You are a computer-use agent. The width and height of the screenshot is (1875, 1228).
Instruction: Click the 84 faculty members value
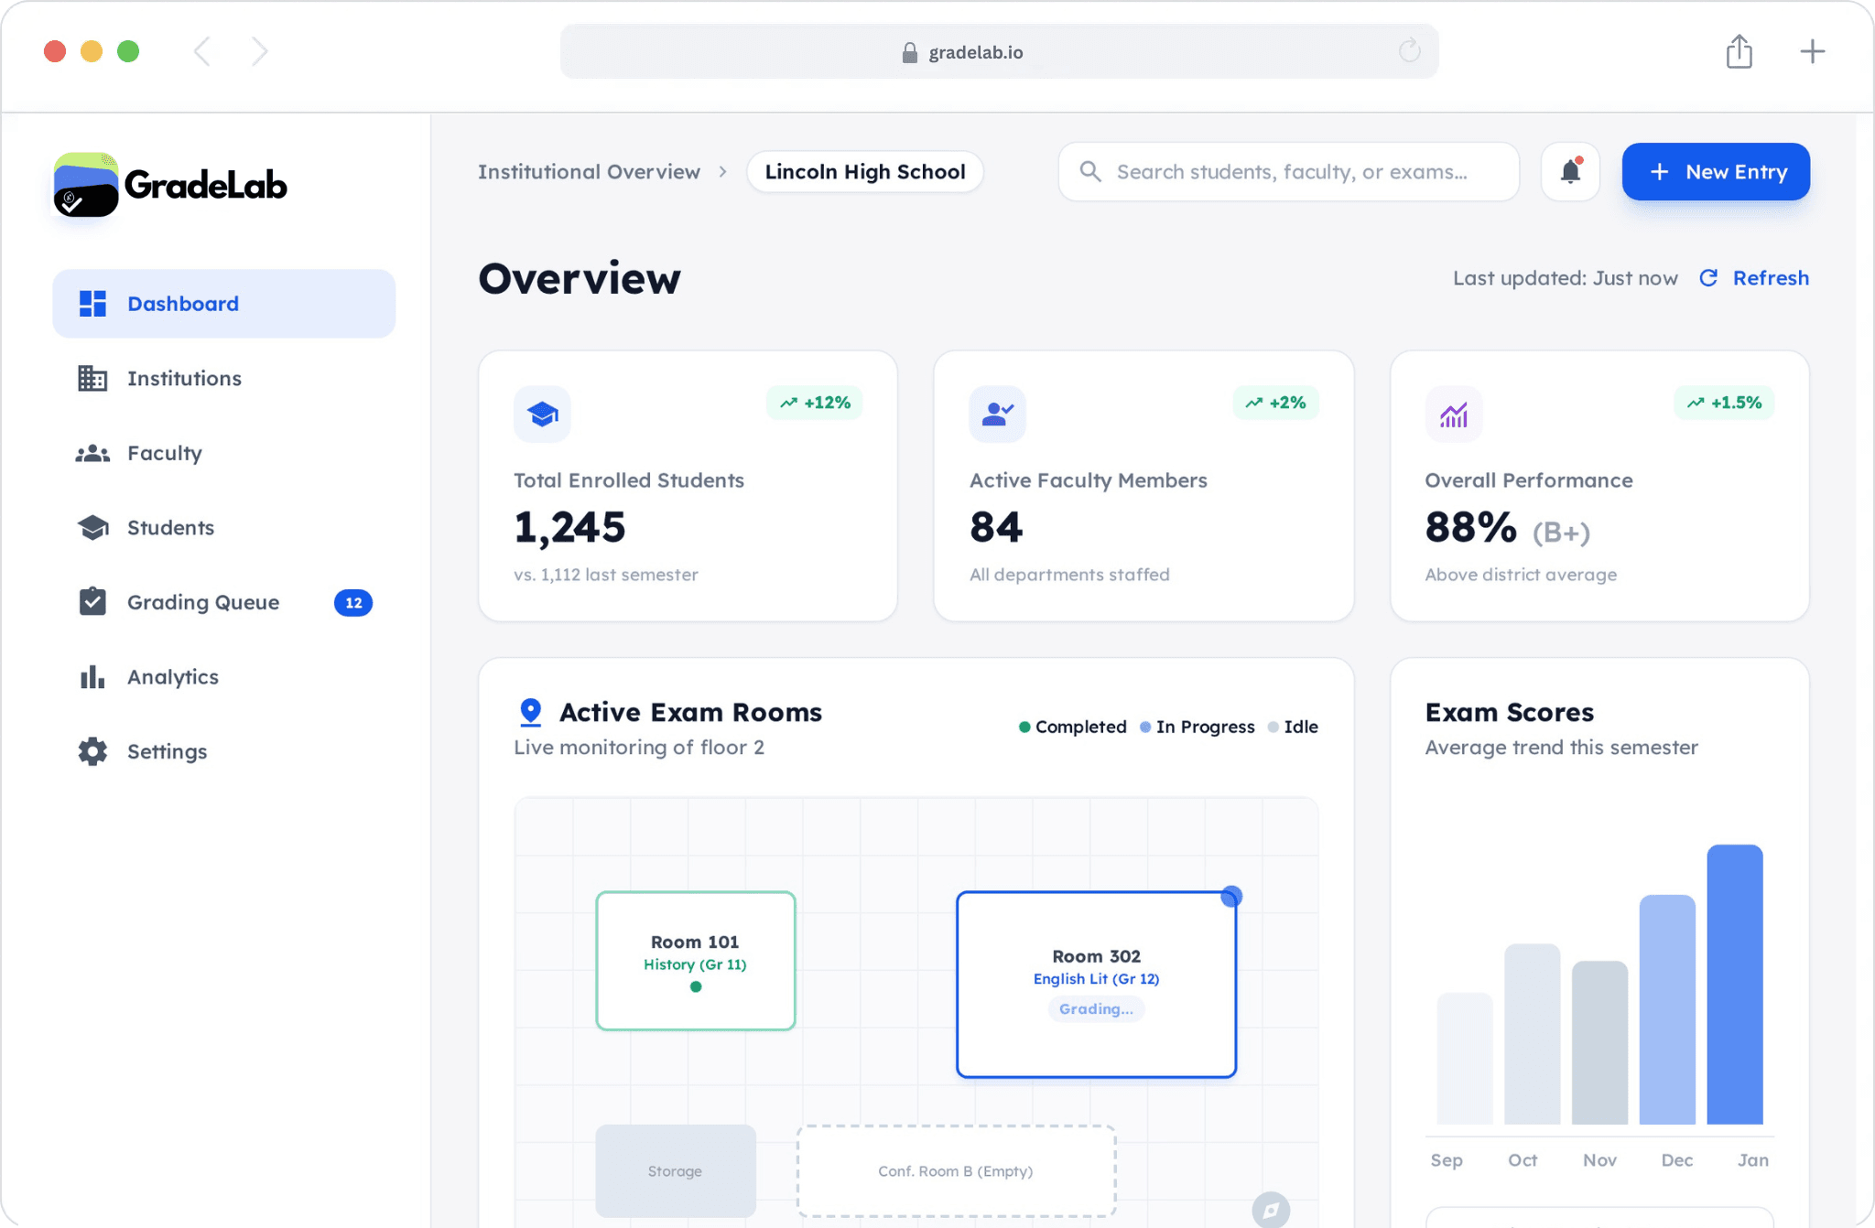click(x=996, y=527)
